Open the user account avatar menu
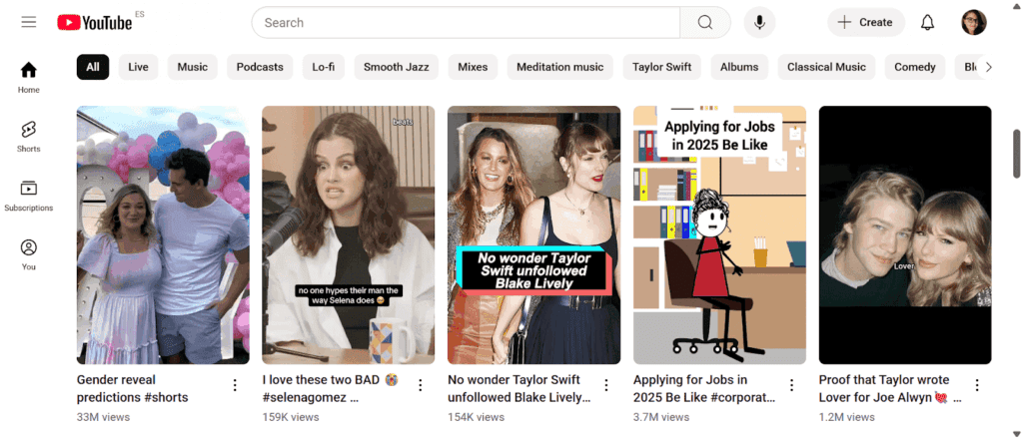Image resolution: width=1023 pixels, height=440 pixels. pyautogui.click(x=973, y=23)
